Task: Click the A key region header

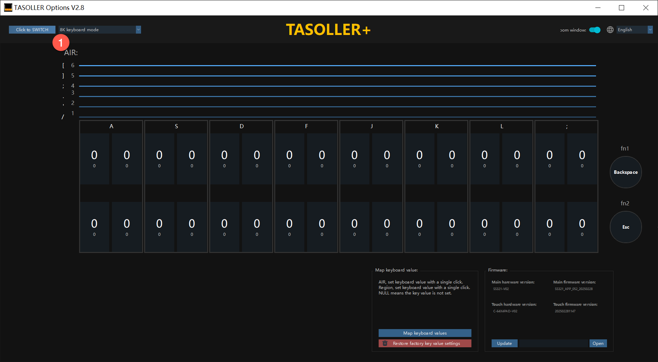Action: point(111,126)
